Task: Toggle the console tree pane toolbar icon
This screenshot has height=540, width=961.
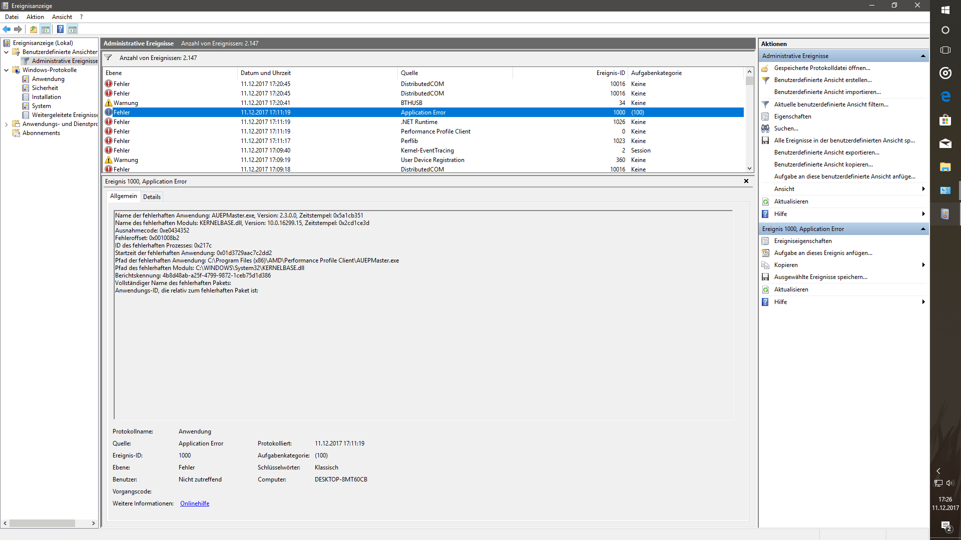Action: (x=46, y=29)
